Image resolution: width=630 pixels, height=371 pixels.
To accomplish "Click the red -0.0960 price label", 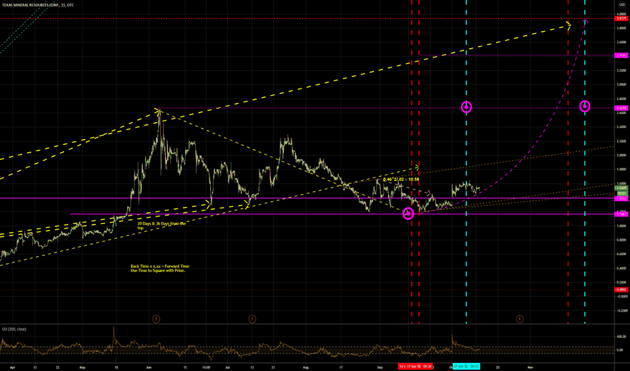I will click(x=622, y=289).
